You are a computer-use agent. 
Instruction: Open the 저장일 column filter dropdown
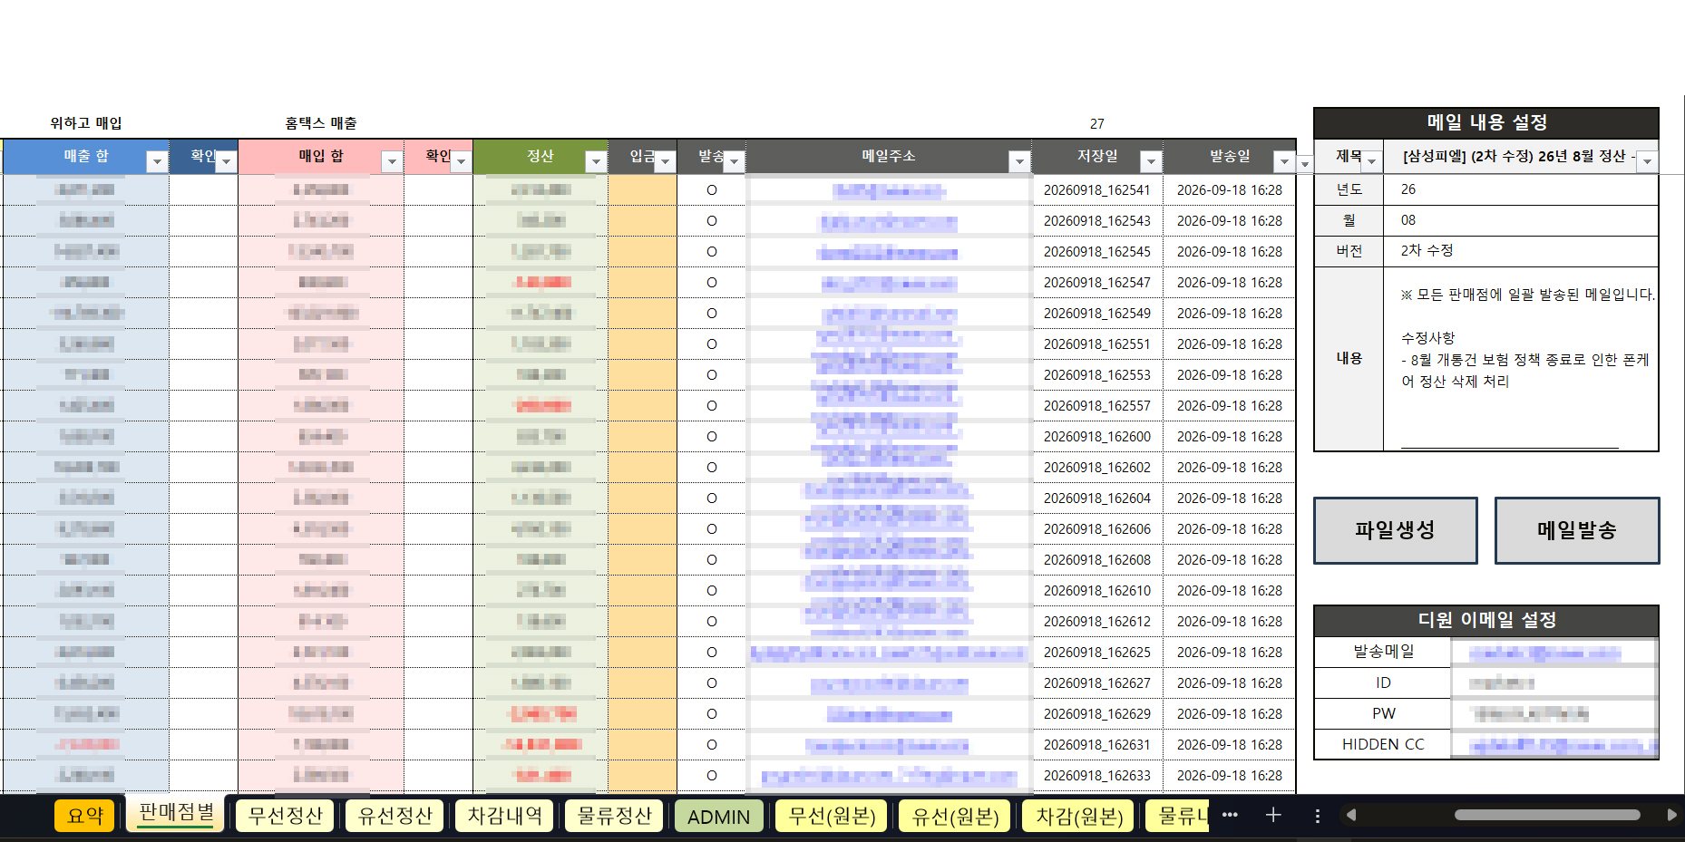pos(1151,161)
